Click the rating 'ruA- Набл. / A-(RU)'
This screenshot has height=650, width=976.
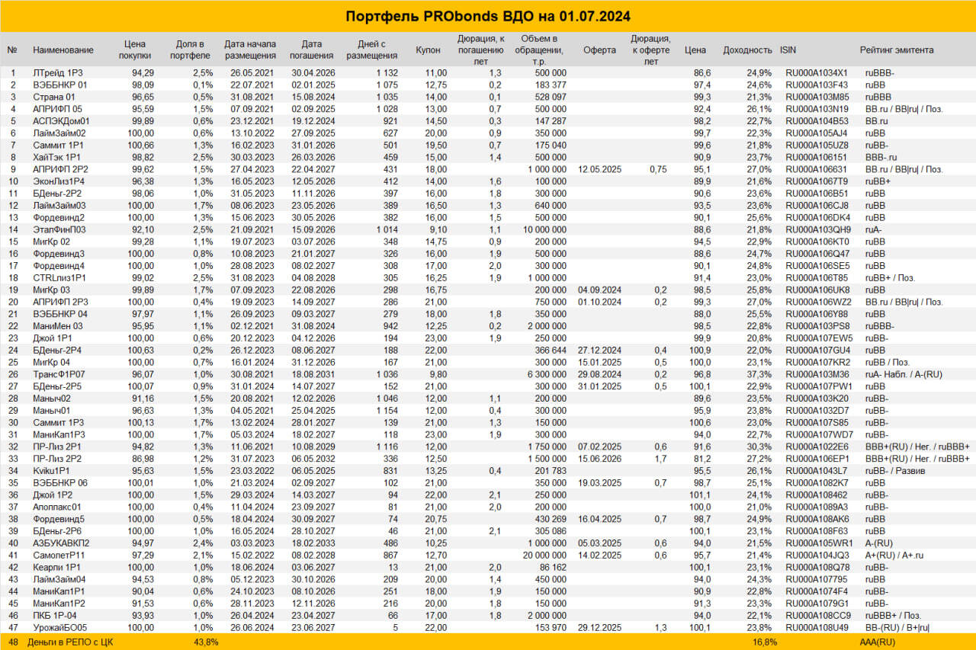(x=904, y=374)
